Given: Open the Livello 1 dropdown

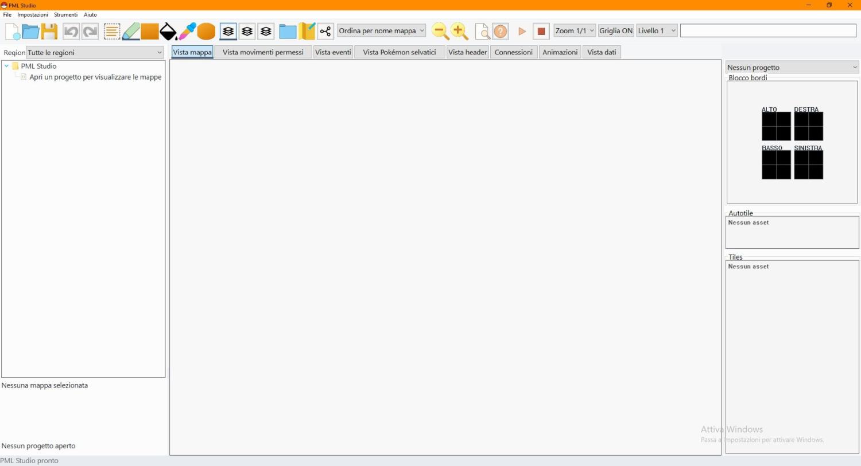Looking at the screenshot, I should [x=657, y=31].
